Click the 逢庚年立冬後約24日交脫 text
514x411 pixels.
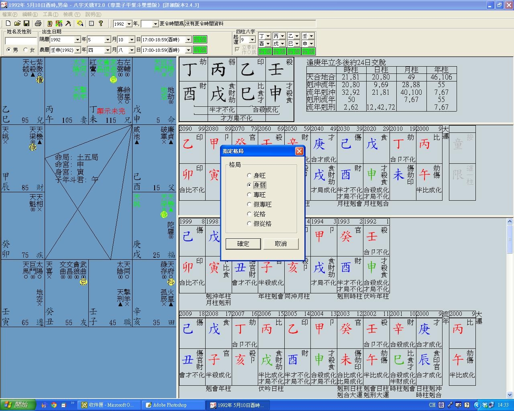pyautogui.click(x=346, y=62)
